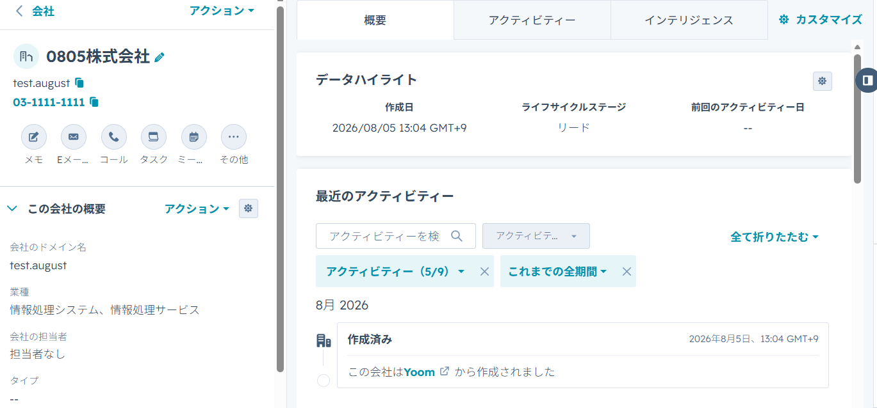This screenshot has width=877, height=408.
Task: Remove the これまでの全期間 filter
Action: pyautogui.click(x=627, y=272)
